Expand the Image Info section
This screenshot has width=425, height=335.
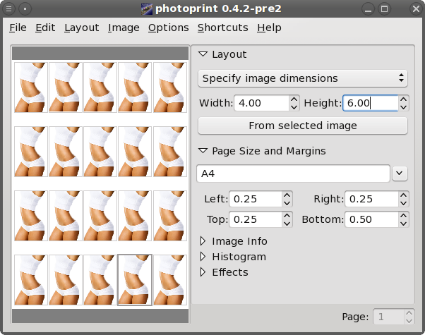[203, 241]
